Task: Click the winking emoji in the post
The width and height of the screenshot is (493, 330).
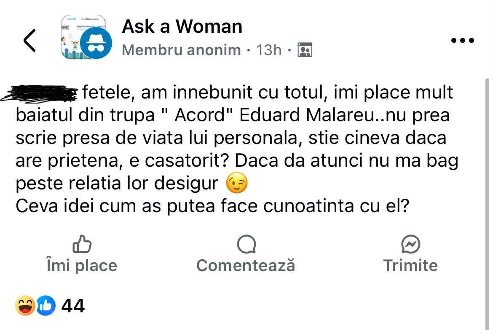Action: click(237, 184)
